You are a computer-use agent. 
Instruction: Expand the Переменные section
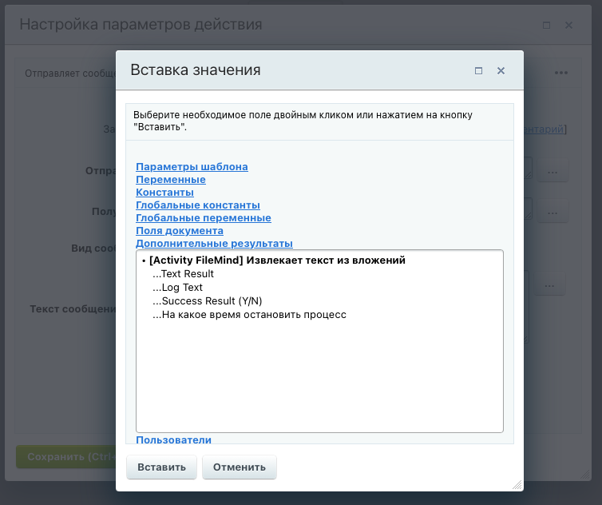(x=171, y=180)
